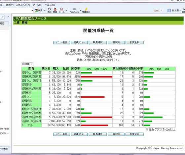Expand the toolbar search box dropdown arrow
The image size is (185, 155).
click(32, 11)
